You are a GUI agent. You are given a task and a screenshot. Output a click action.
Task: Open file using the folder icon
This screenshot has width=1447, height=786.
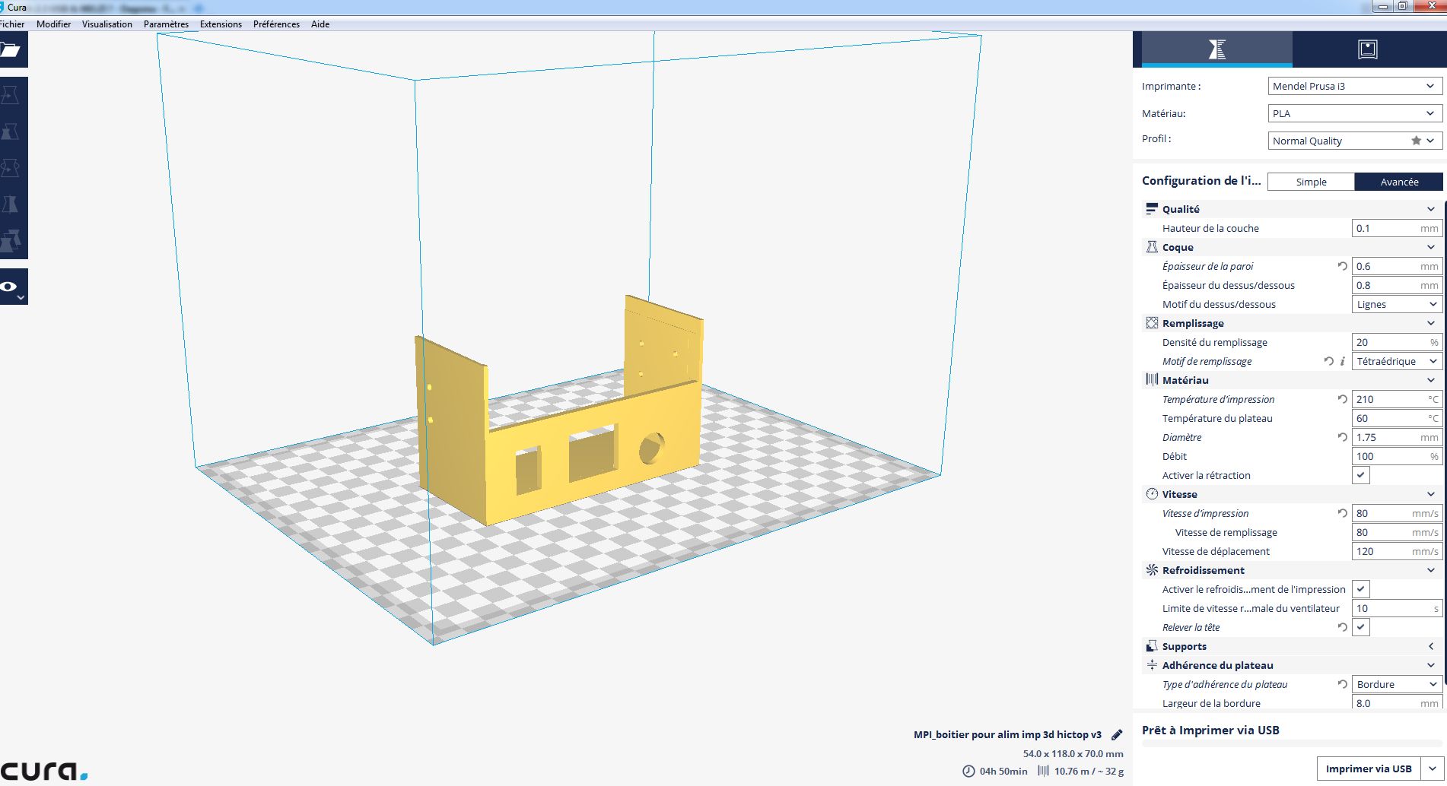[11, 50]
